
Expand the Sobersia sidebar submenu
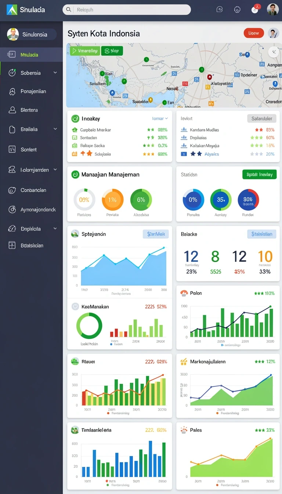pyautogui.click(x=55, y=73)
